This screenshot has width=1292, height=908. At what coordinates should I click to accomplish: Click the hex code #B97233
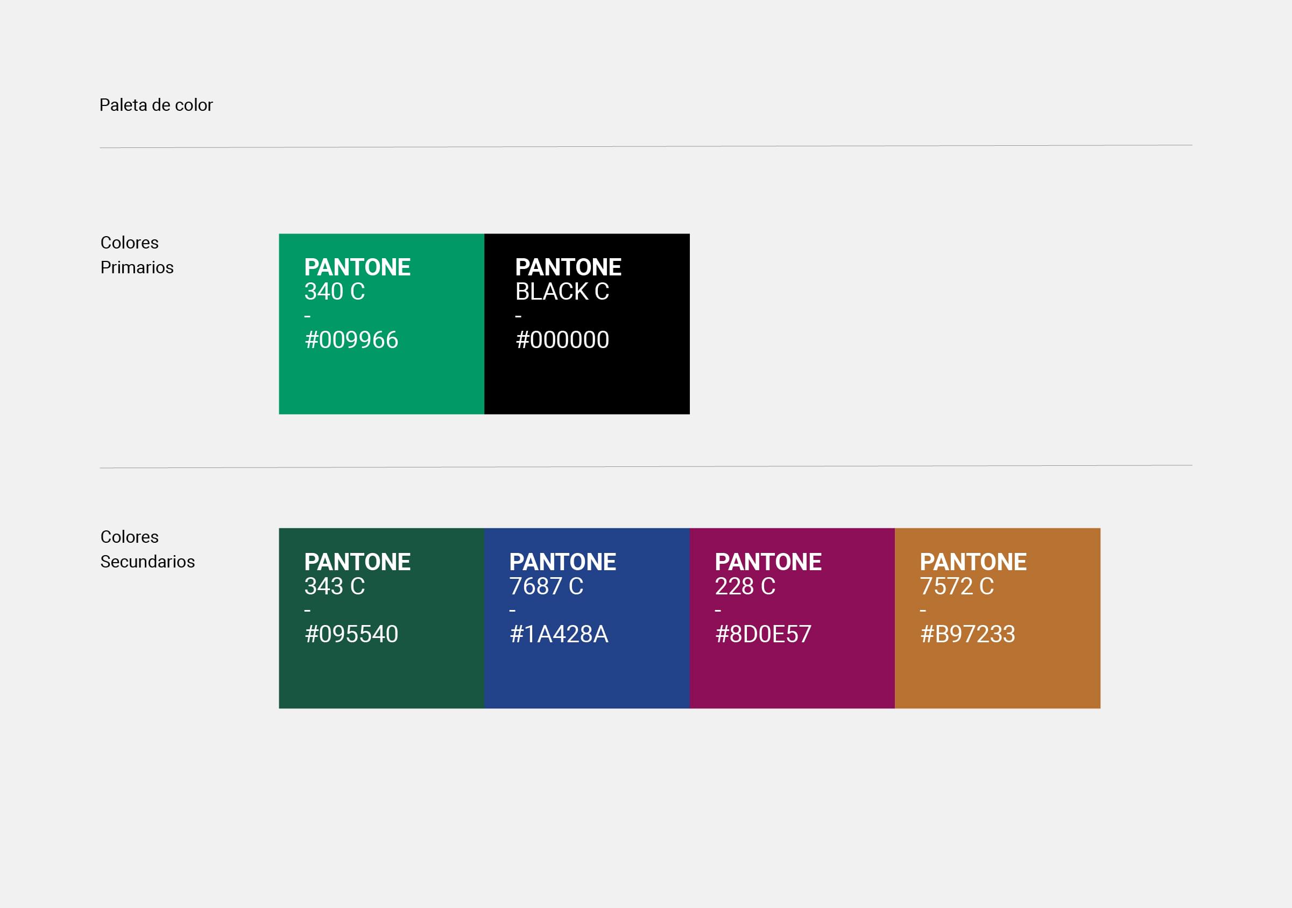click(968, 634)
